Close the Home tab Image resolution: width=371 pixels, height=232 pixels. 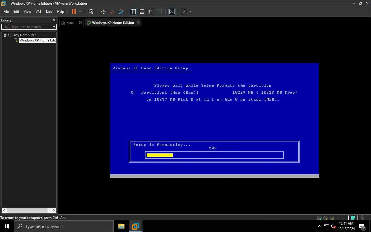[81, 23]
